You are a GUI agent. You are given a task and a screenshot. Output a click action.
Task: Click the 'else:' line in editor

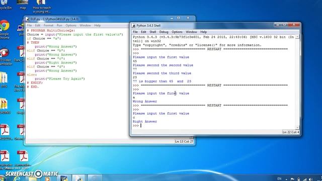click(32, 75)
